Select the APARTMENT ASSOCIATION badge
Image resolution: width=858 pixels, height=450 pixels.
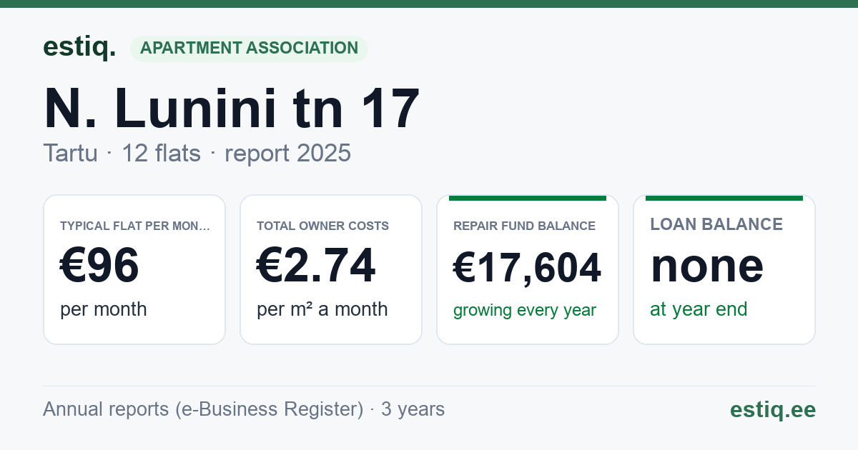click(249, 49)
